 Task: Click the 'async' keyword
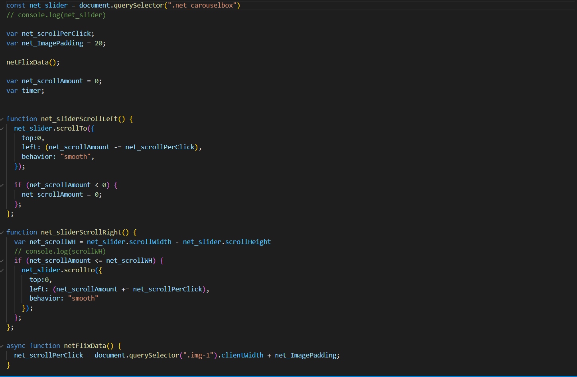pos(16,346)
